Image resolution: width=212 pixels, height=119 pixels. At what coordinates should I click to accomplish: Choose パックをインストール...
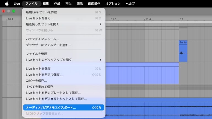pos(64,39)
